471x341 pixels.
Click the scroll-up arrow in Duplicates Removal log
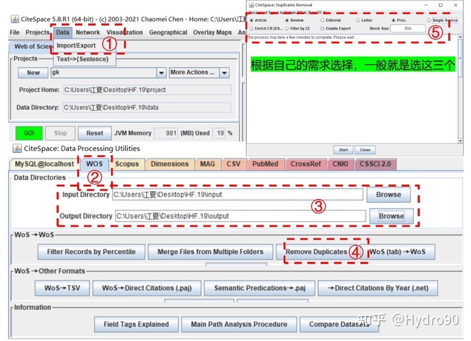460,37
